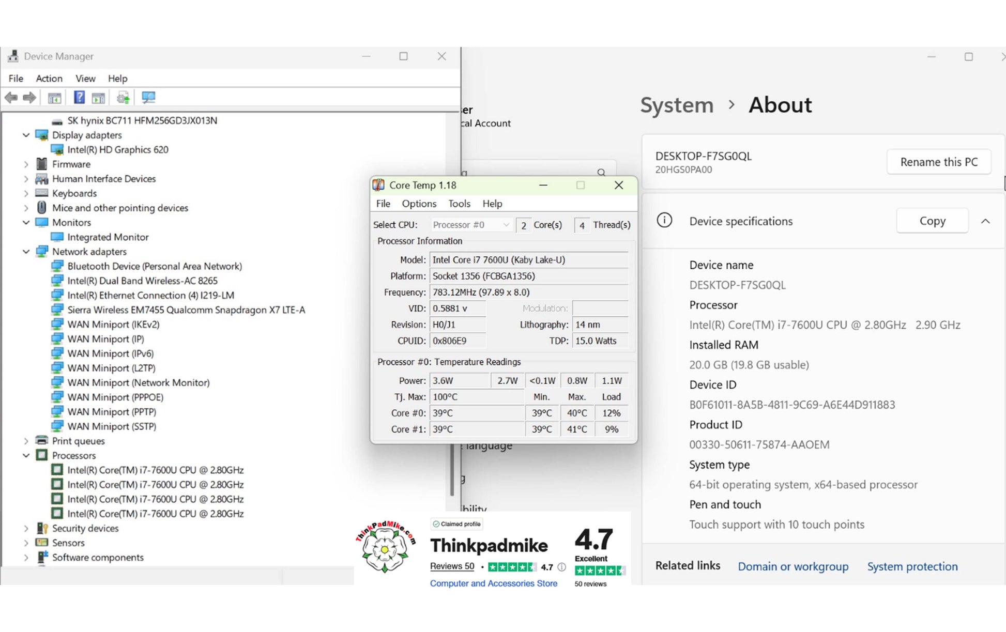Screen dimensions: 1006x632
Task: Click the Frequency field showing 783.12MHz
Action: click(529, 292)
